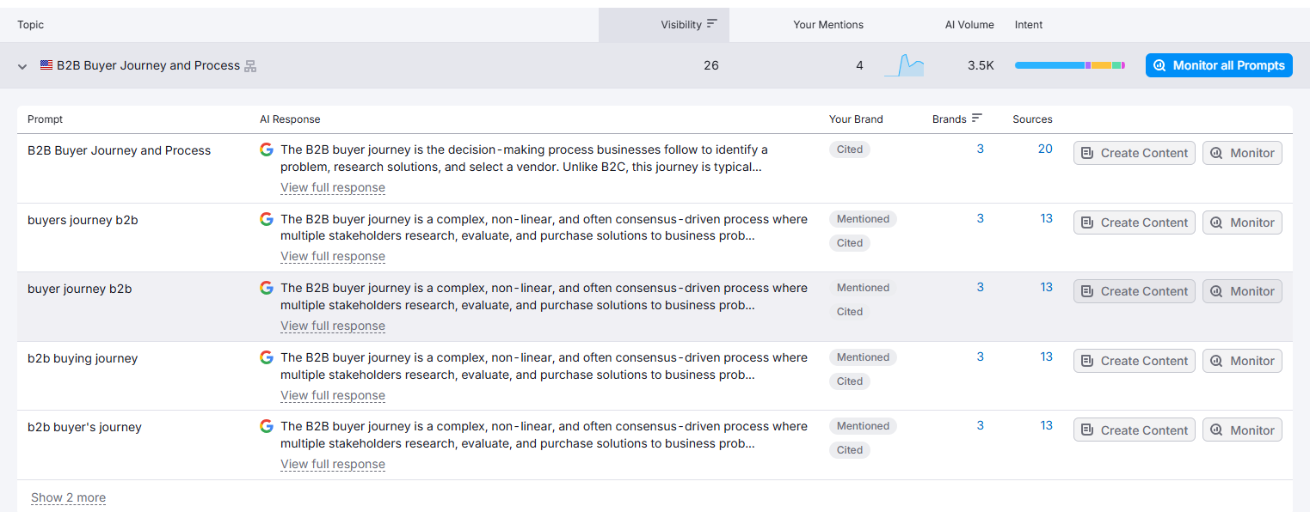Click Mentioned badge in buyer journey b2b row
The height and width of the screenshot is (512, 1310).
tap(863, 288)
